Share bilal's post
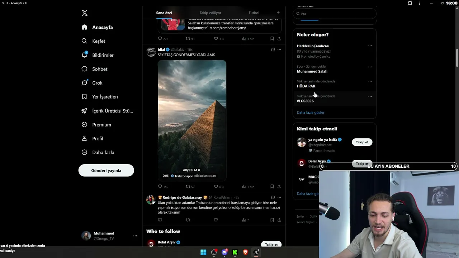The width and height of the screenshot is (459, 258). coord(279,187)
